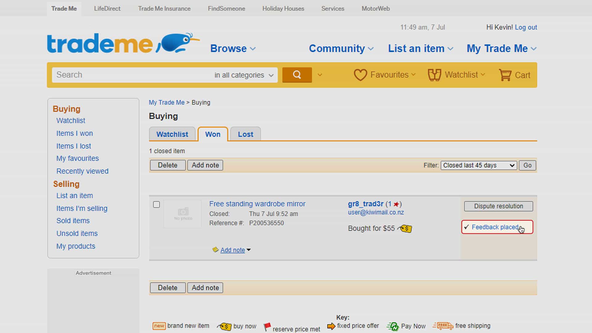Viewport: 592px width, 333px height.
Task: Expand the advanced search arrow beside search button
Action: point(320,75)
